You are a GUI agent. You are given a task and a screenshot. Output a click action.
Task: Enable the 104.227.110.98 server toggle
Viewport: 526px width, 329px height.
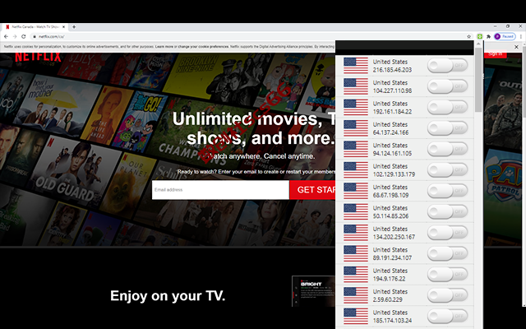click(447, 86)
